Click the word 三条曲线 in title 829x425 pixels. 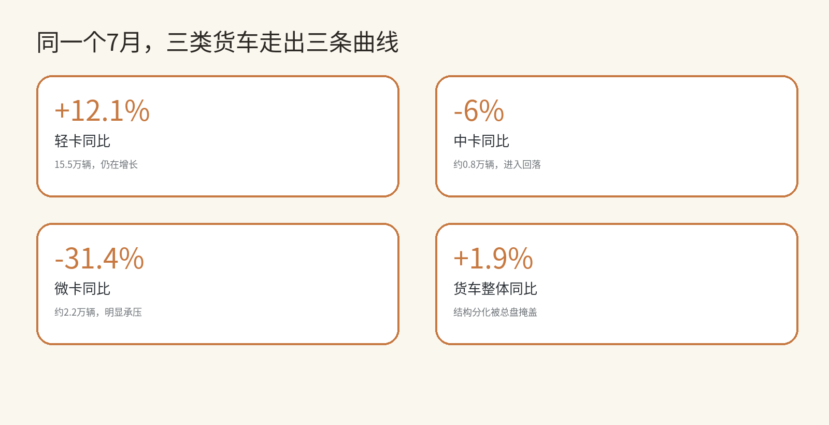(352, 42)
